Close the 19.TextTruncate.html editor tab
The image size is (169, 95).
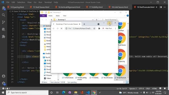tap(156, 7)
